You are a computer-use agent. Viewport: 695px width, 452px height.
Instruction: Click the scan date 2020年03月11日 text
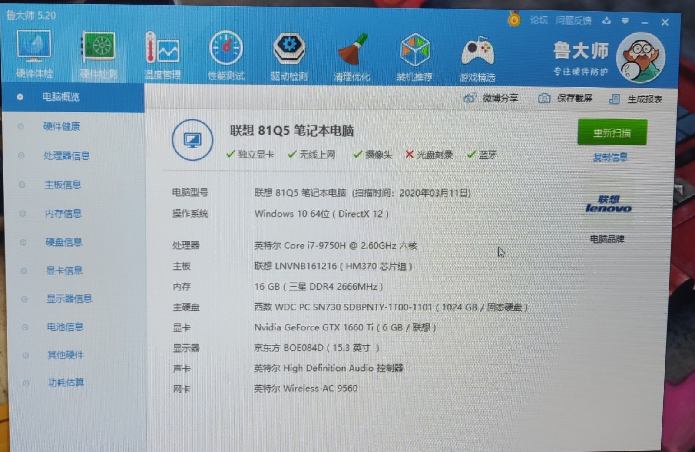pos(434,193)
